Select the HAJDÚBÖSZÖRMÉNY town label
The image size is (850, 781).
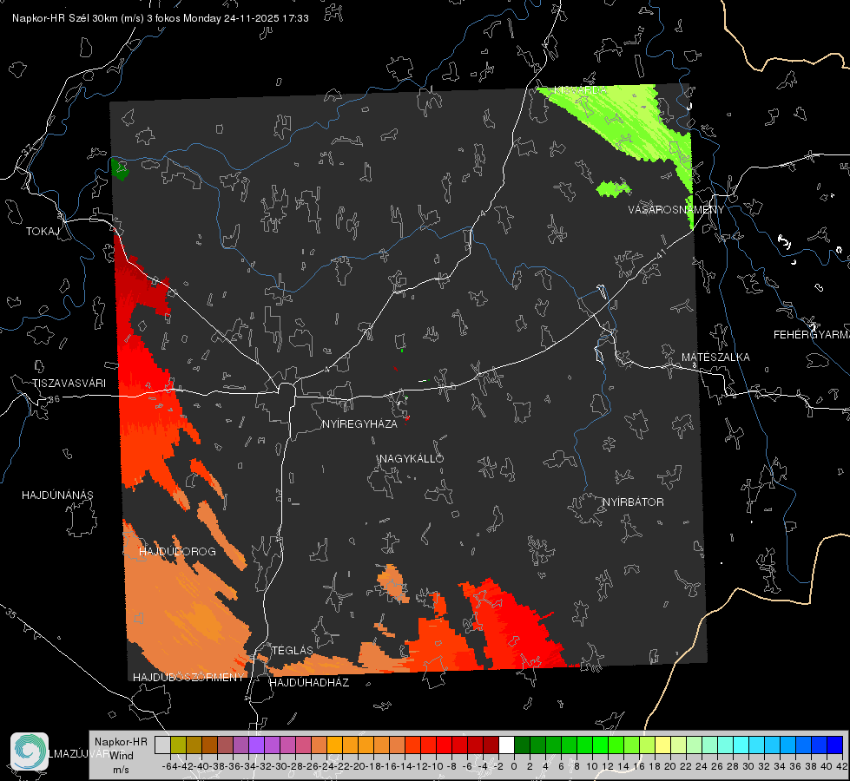[188, 678]
